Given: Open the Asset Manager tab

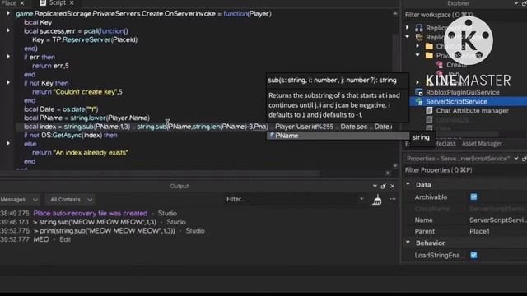Looking at the screenshot, I should pyautogui.click(x=482, y=144).
